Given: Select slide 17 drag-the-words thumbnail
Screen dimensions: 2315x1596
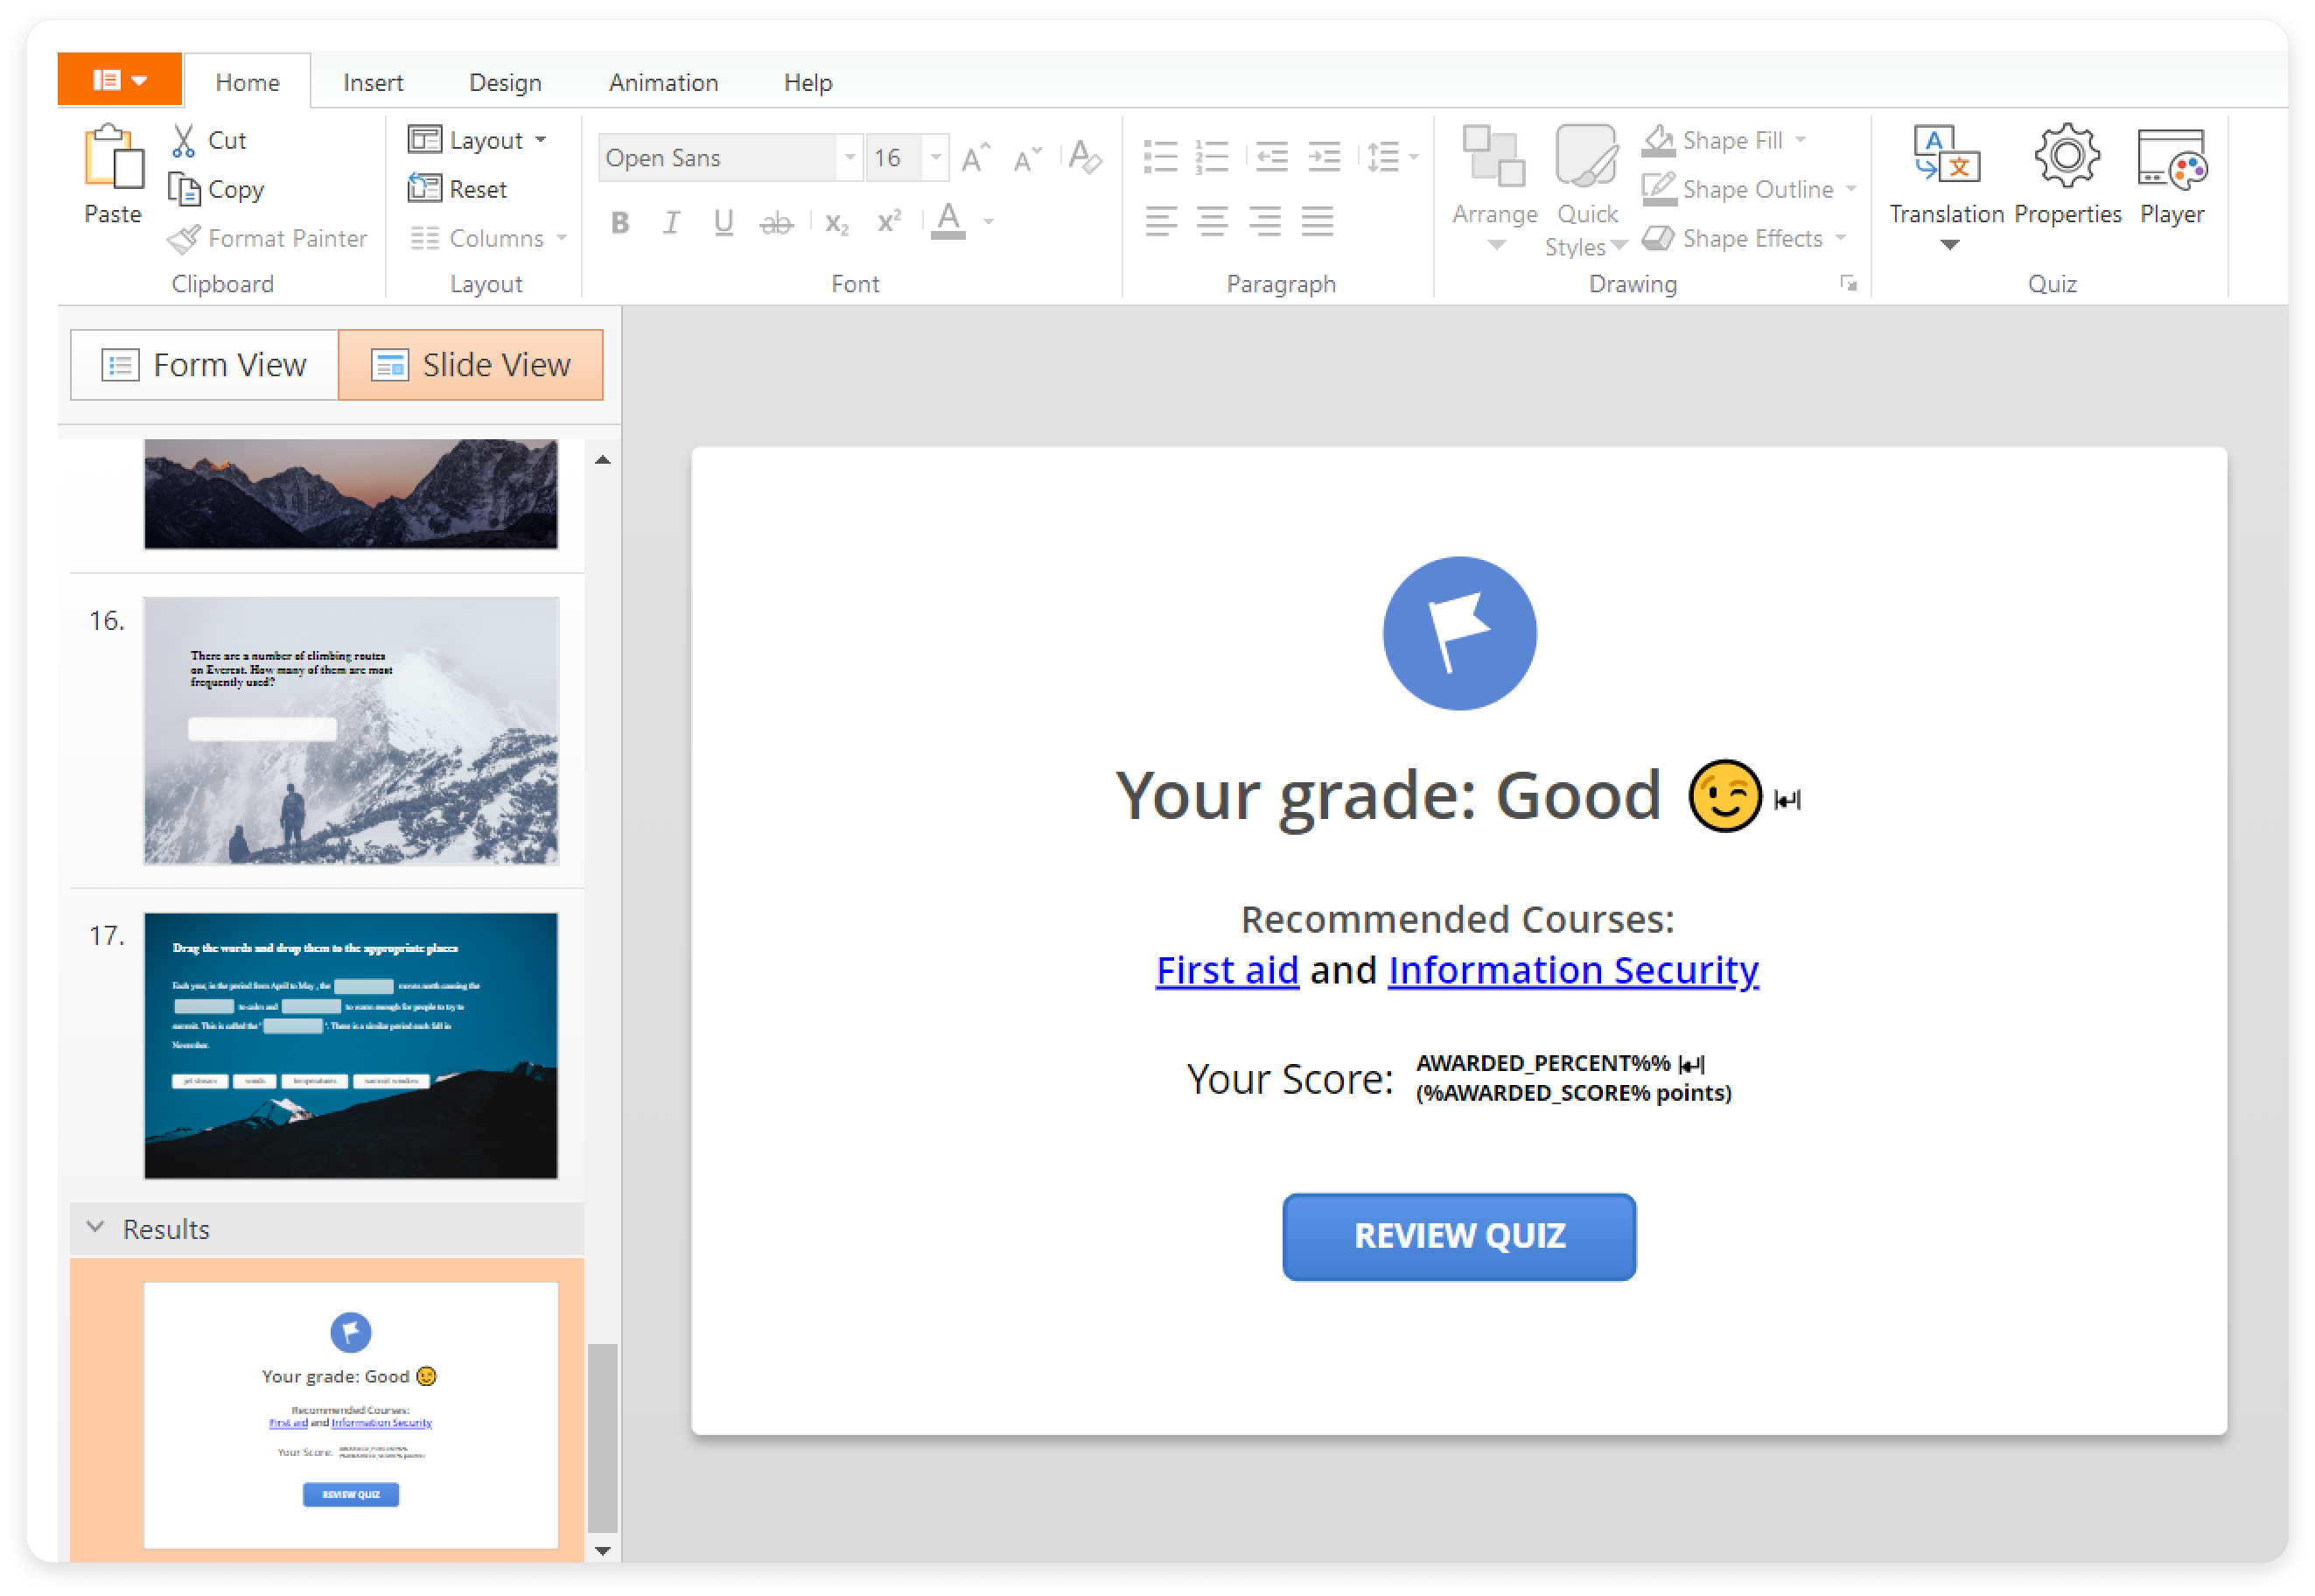Looking at the screenshot, I should click(x=351, y=1045).
